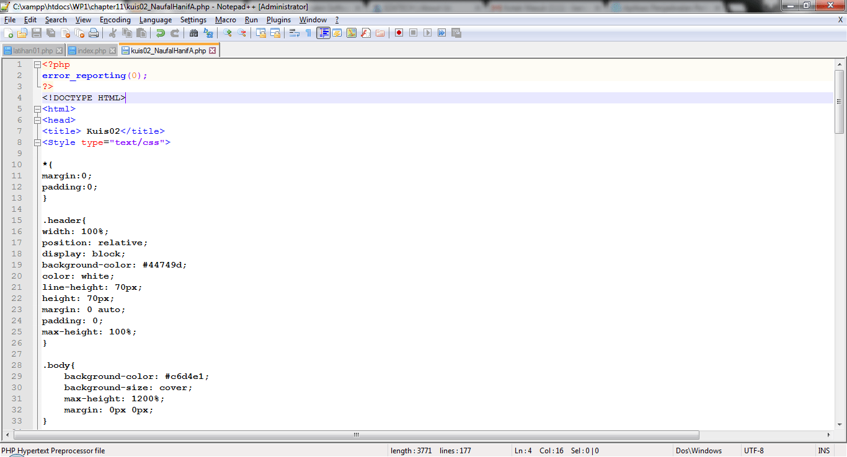The width and height of the screenshot is (847, 457).
Task: Open the Settings menu
Action: tap(193, 20)
